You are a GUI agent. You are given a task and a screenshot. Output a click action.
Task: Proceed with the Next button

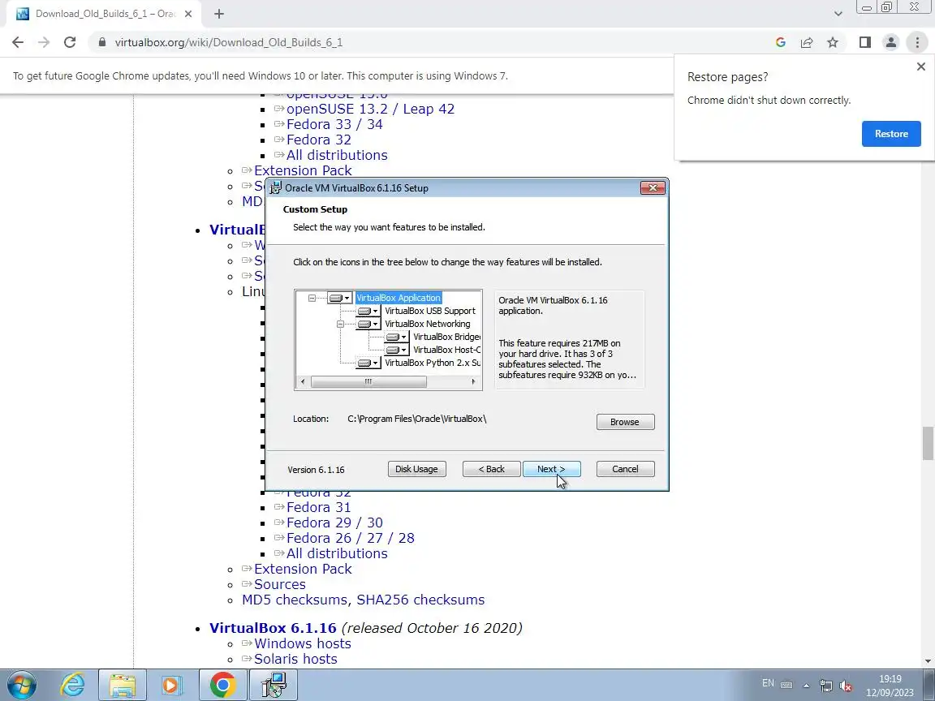point(551,469)
